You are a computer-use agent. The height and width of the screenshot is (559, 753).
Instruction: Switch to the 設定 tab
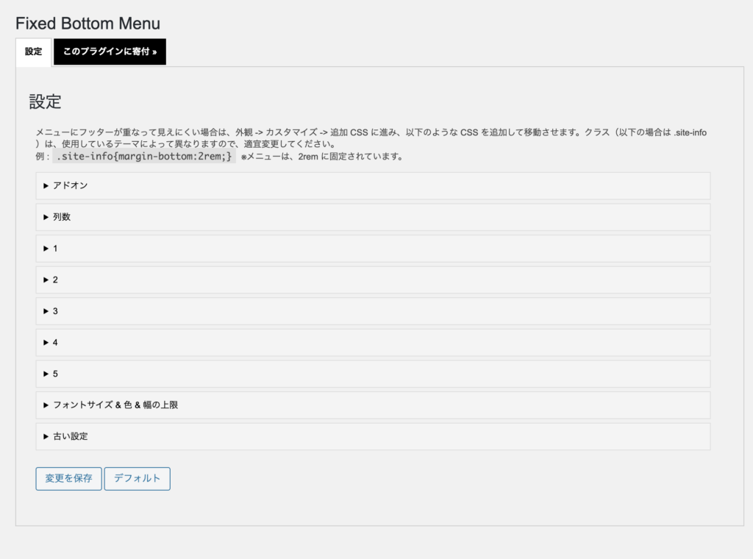34,52
